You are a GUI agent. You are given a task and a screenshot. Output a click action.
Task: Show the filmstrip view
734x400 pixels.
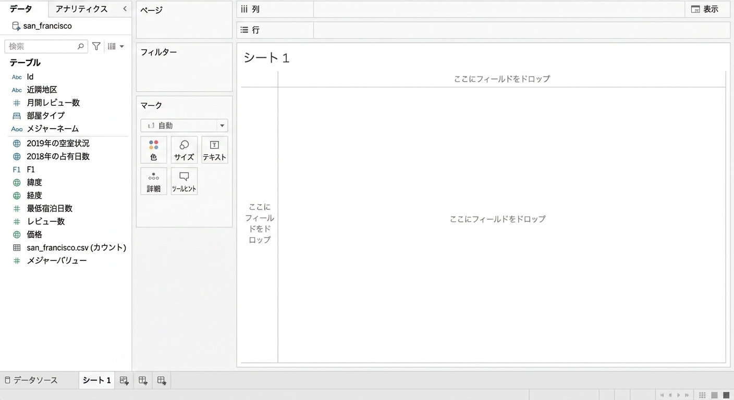pyautogui.click(x=715, y=395)
